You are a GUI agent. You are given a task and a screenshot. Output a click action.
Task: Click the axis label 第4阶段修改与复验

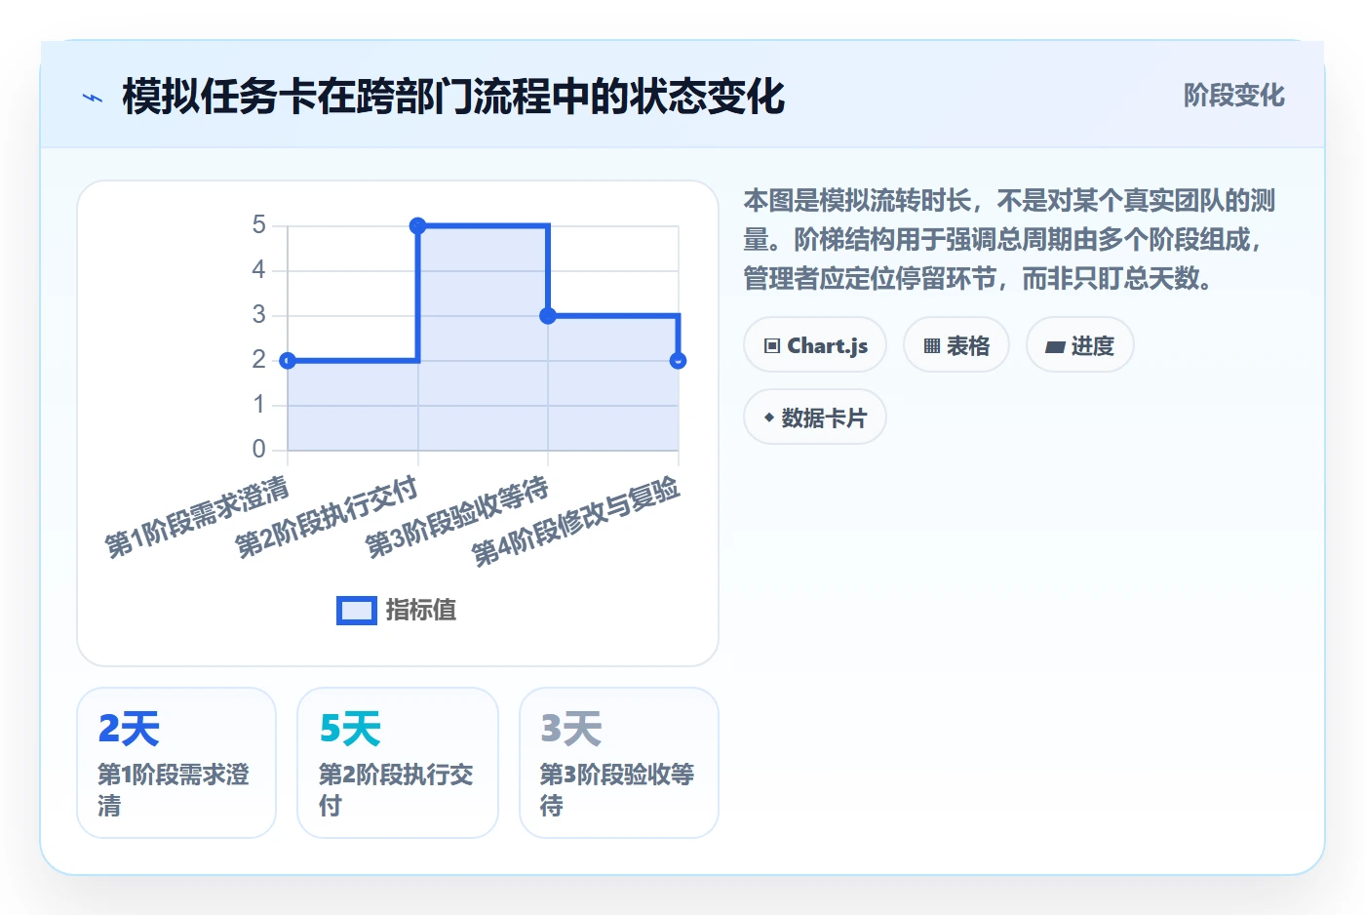[576, 521]
